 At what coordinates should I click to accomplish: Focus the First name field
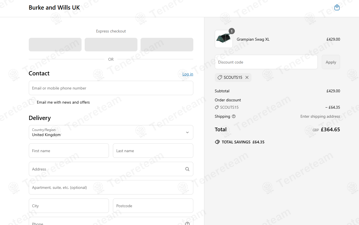pyautogui.click(x=69, y=151)
